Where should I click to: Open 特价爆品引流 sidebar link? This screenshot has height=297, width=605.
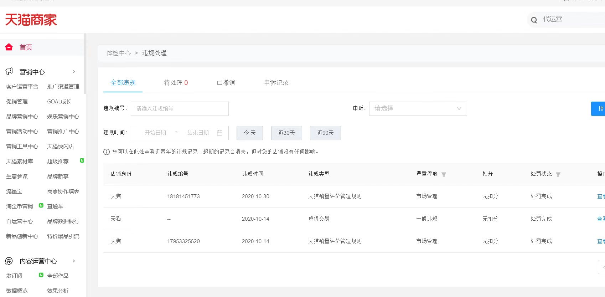[x=63, y=236]
